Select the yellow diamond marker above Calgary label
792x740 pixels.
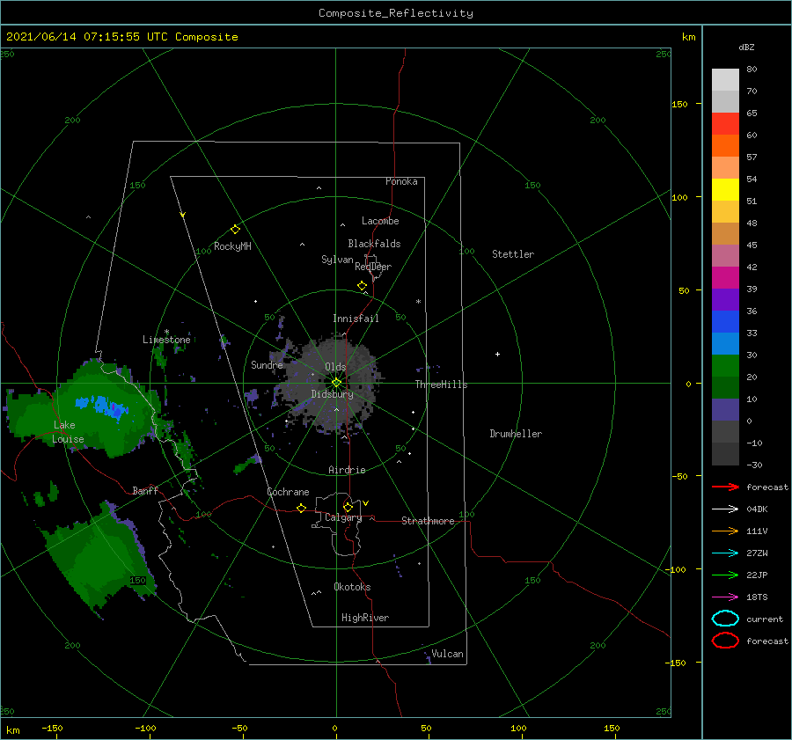pyautogui.click(x=348, y=507)
